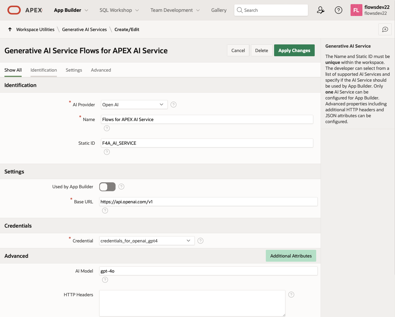Click the search magnifier icon

[240, 10]
